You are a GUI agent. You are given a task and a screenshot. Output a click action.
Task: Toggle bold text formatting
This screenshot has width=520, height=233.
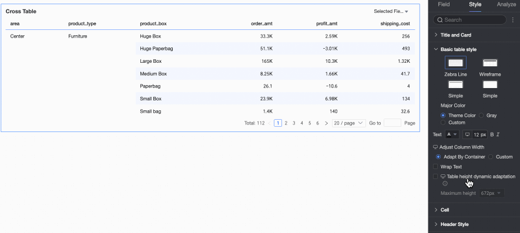492,134
